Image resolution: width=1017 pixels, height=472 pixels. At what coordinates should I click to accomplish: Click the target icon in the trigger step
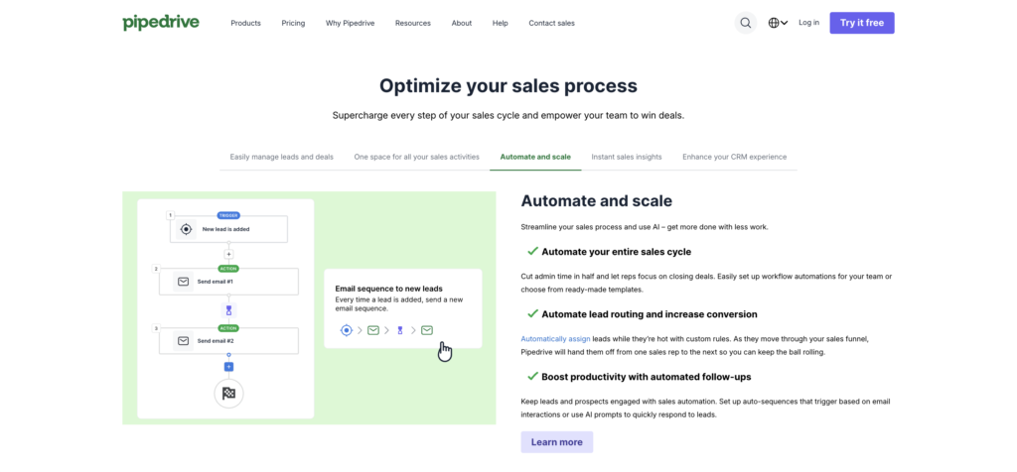185,229
